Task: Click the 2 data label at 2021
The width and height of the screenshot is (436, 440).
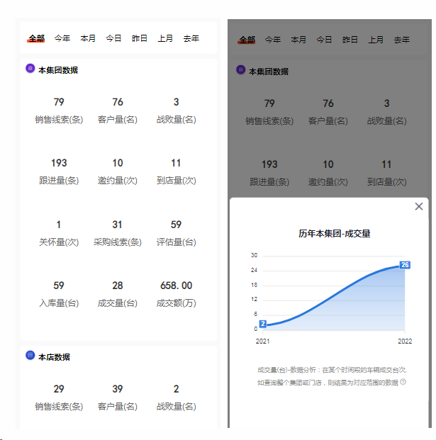Action: 263,324
